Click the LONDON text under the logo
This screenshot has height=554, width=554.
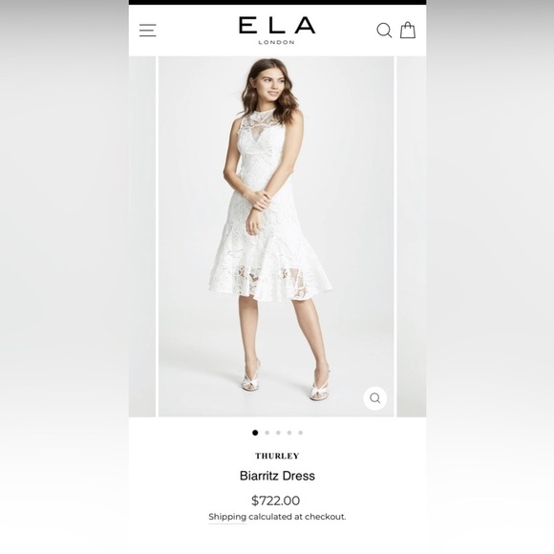276,42
